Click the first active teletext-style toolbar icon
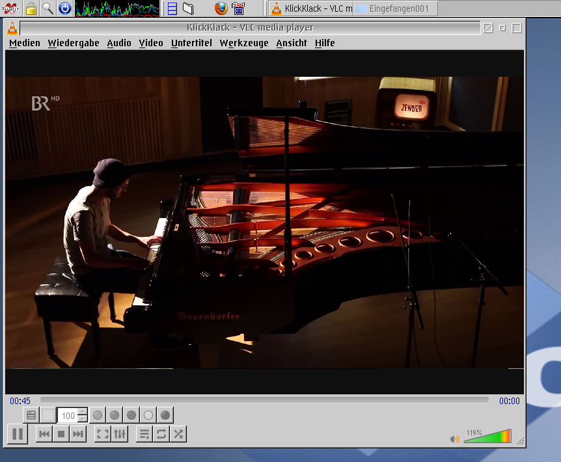 point(31,415)
